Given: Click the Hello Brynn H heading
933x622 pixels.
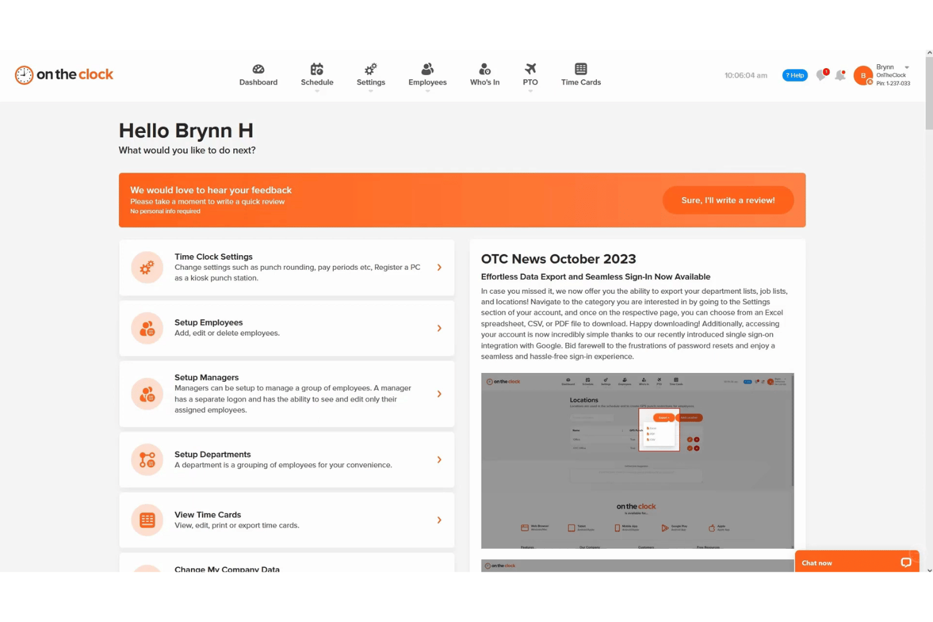Looking at the screenshot, I should click(186, 130).
